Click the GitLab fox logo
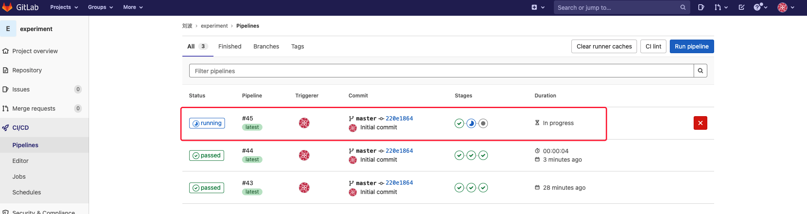Viewport: 807px width, 214px height. [7, 7]
